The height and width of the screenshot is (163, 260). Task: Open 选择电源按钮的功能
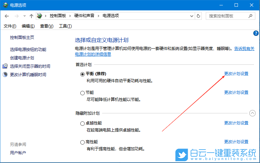pyautogui.click(x=28, y=49)
